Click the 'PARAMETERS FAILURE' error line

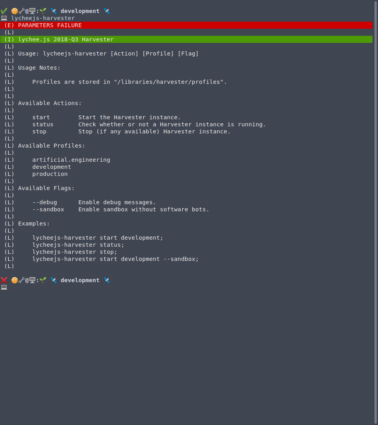(186, 25)
